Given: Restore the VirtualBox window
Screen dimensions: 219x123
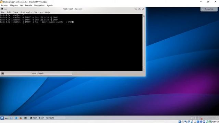Looking at the screenshot, I should 208,2.
